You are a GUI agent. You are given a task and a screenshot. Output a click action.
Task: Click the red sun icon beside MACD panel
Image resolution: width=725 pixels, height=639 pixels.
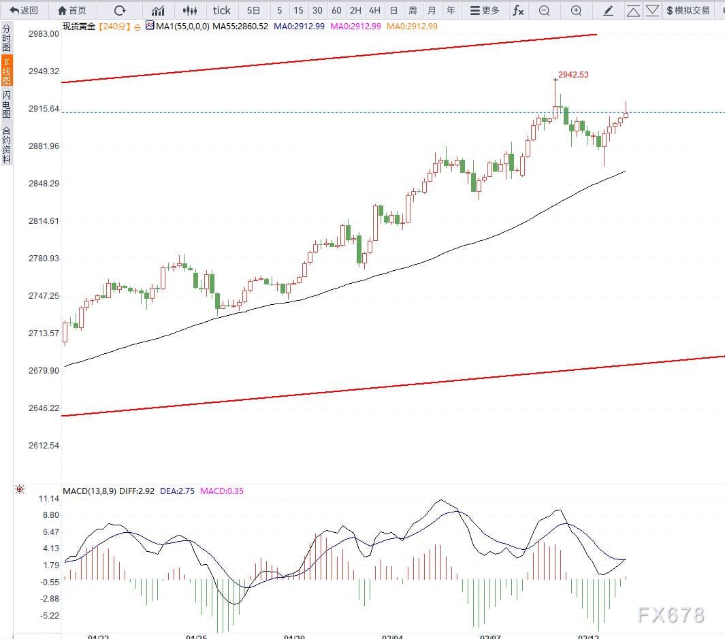20,489
